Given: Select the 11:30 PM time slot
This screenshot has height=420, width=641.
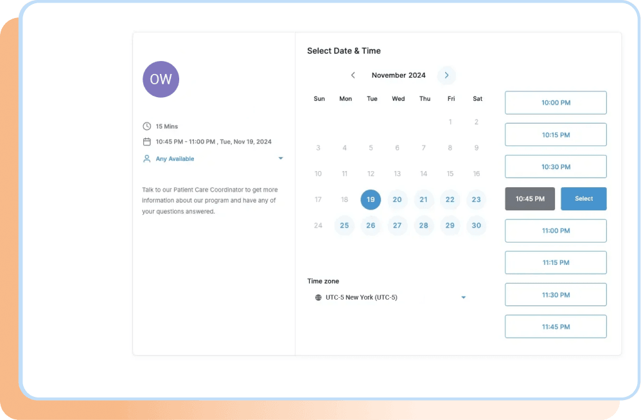Looking at the screenshot, I should pyautogui.click(x=555, y=294).
